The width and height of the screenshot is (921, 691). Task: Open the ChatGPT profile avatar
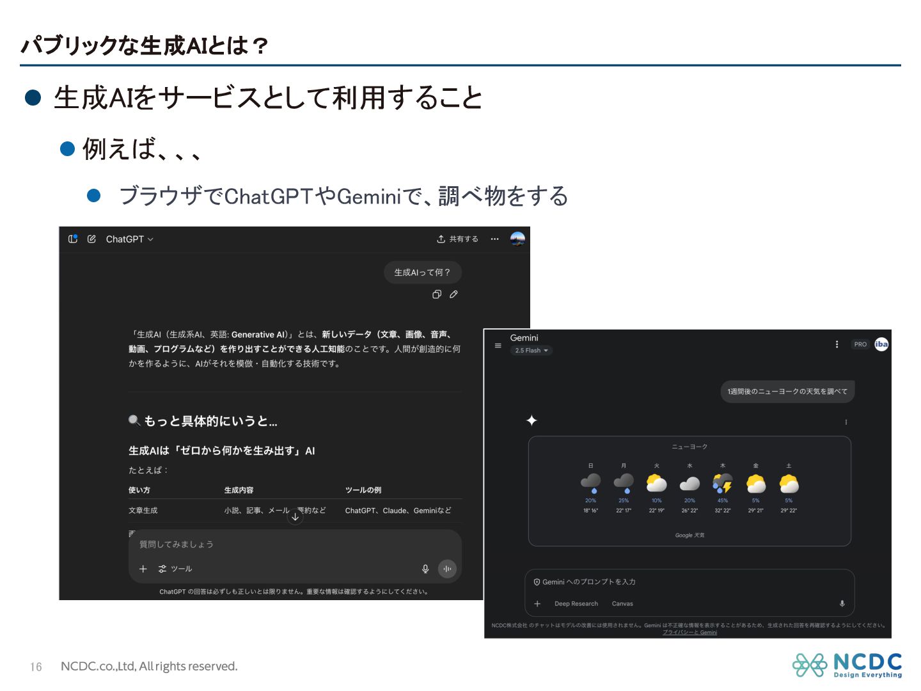517,239
